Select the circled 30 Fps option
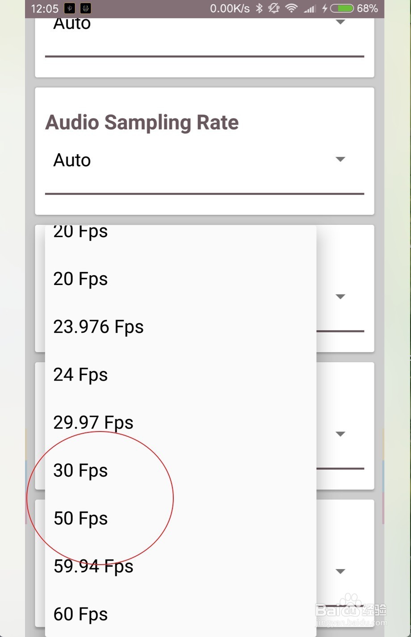The width and height of the screenshot is (411, 637). click(x=80, y=469)
